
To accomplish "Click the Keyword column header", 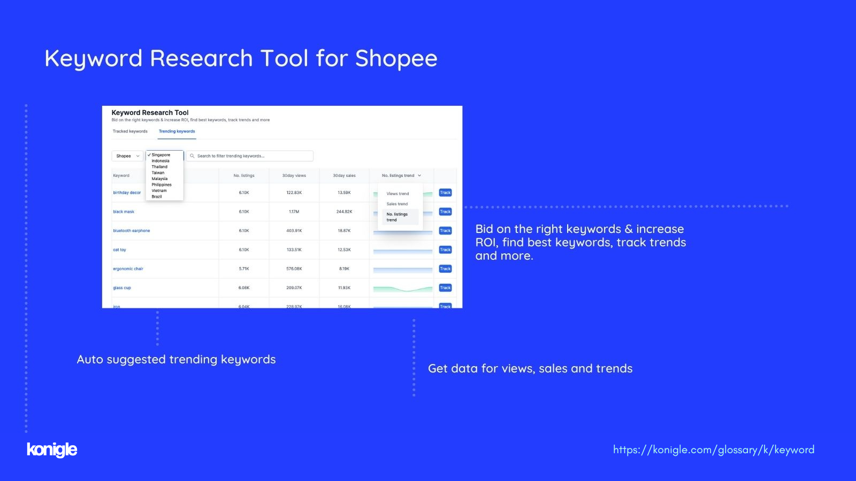I will tap(121, 175).
